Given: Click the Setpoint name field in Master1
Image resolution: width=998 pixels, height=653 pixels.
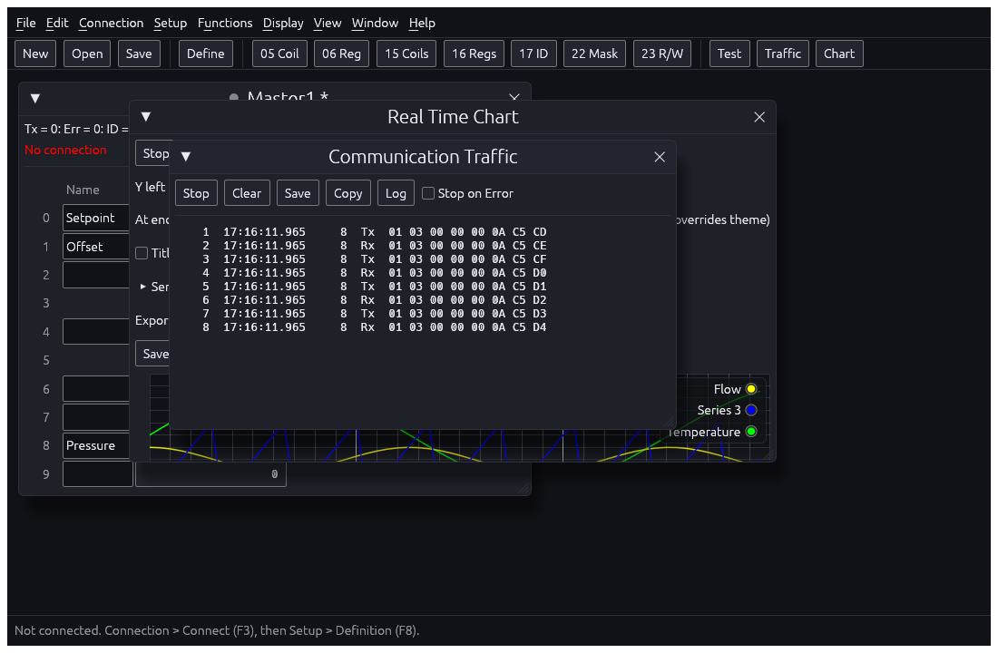Looking at the screenshot, I should coord(96,218).
